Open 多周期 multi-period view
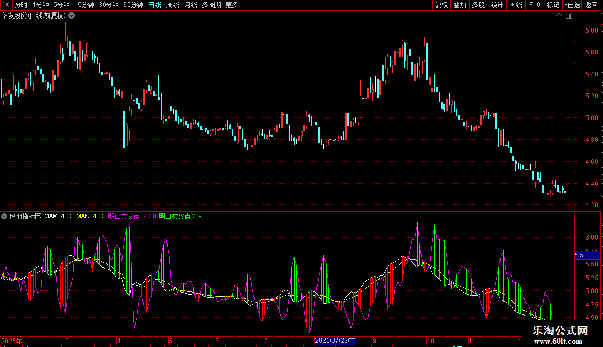603x347 pixels. pos(211,5)
